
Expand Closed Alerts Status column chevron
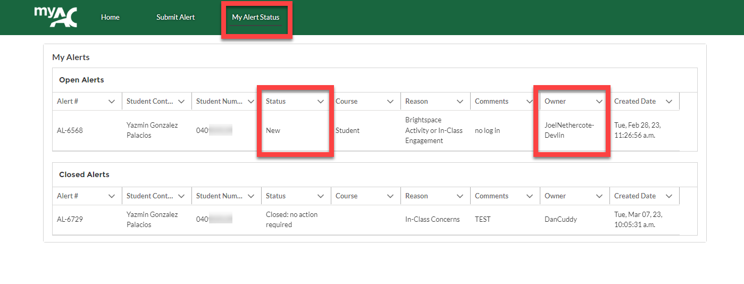click(321, 196)
